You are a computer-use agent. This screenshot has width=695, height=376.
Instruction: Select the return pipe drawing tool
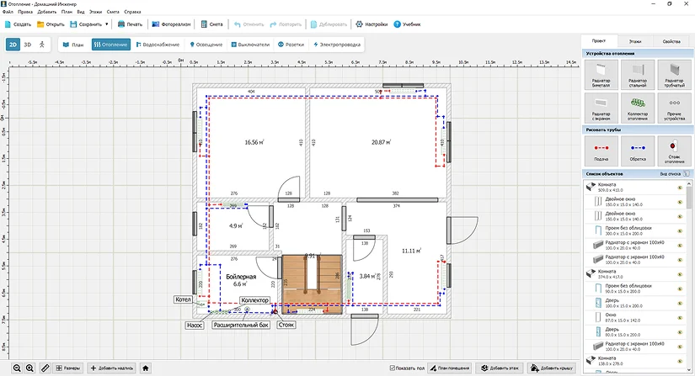point(638,150)
